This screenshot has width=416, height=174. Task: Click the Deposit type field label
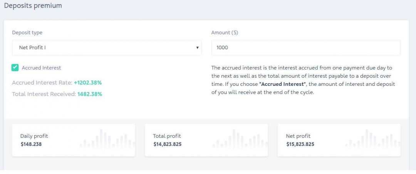point(27,33)
